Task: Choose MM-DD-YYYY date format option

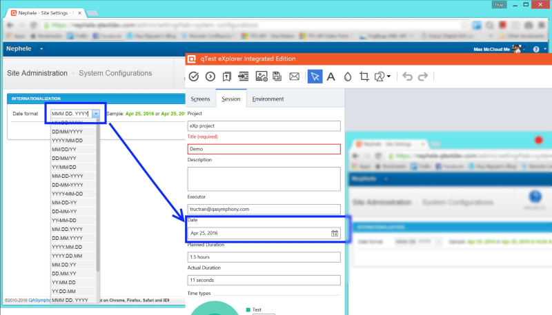Action: 73,176
